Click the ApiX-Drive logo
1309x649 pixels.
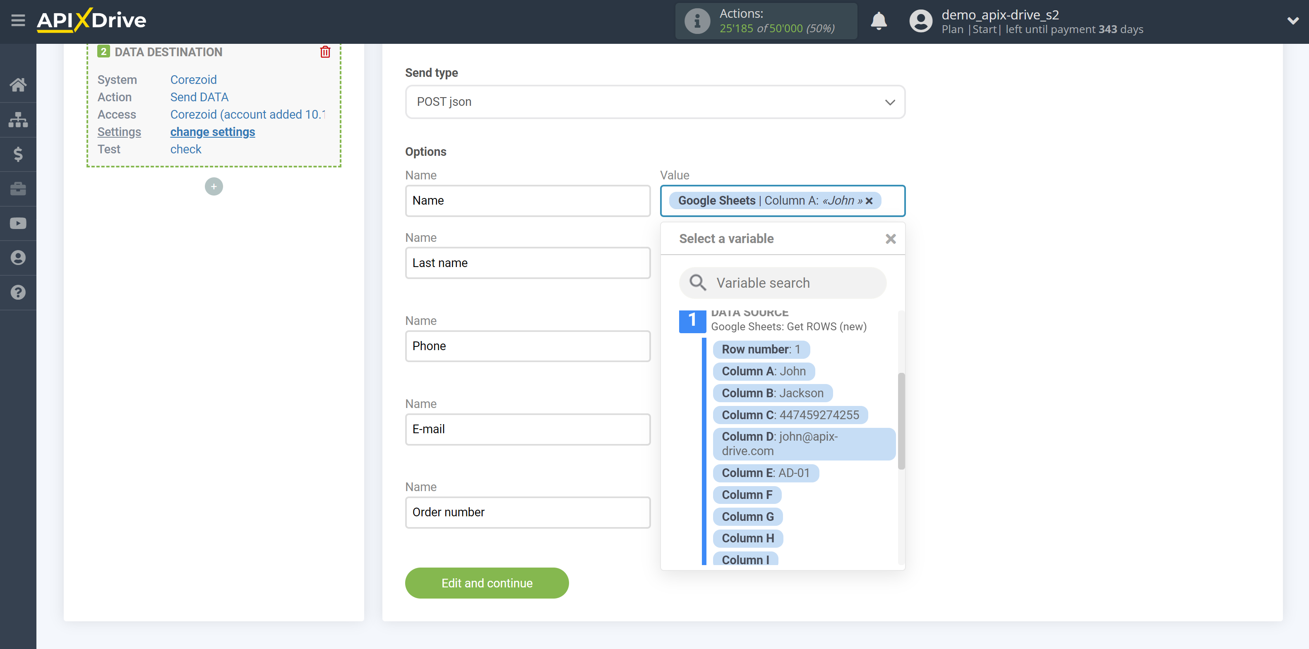pyautogui.click(x=91, y=20)
